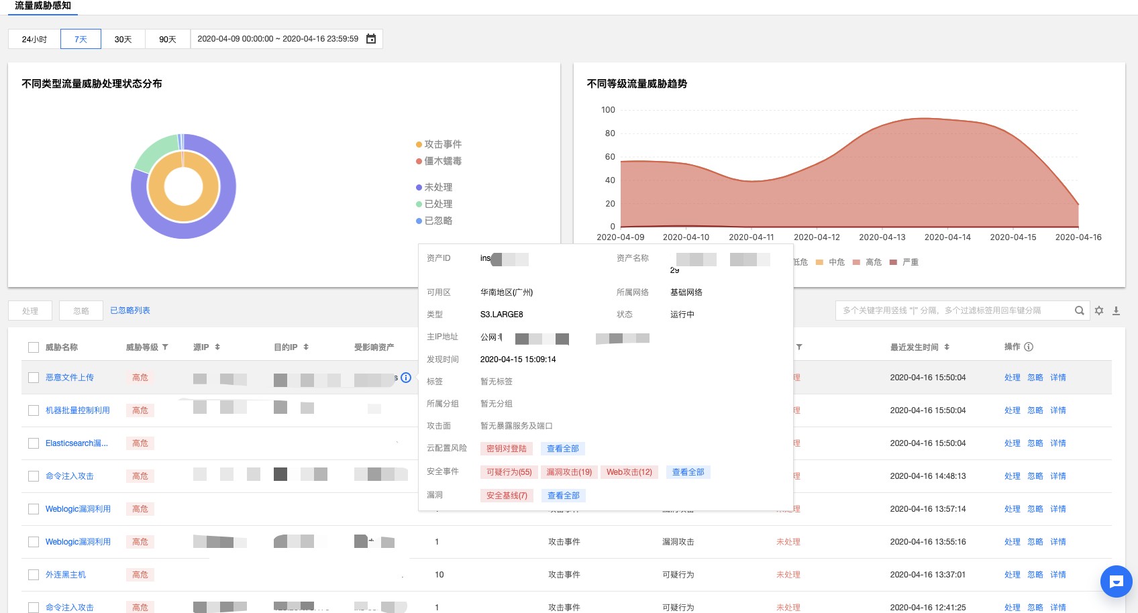
Task: Select the 24小时 time range tab
Action: [x=34, y=39]
